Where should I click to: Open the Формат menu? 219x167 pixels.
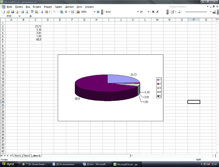(48, 6)
